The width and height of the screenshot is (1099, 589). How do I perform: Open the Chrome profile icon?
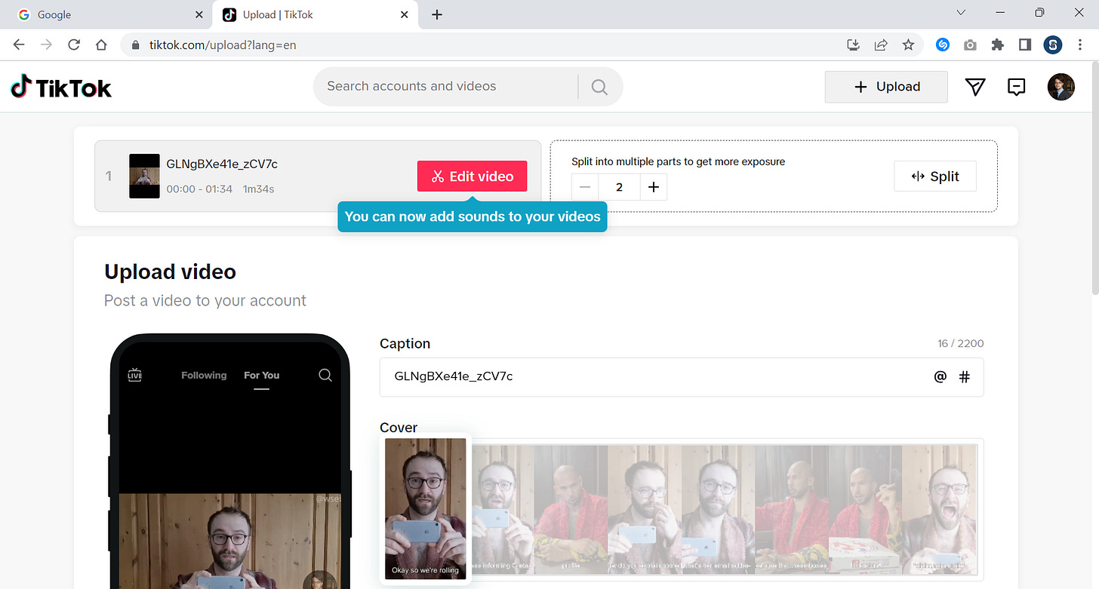point(1052,44)
